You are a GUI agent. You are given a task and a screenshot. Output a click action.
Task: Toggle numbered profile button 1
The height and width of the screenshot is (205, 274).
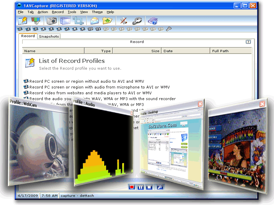[20, 29]
